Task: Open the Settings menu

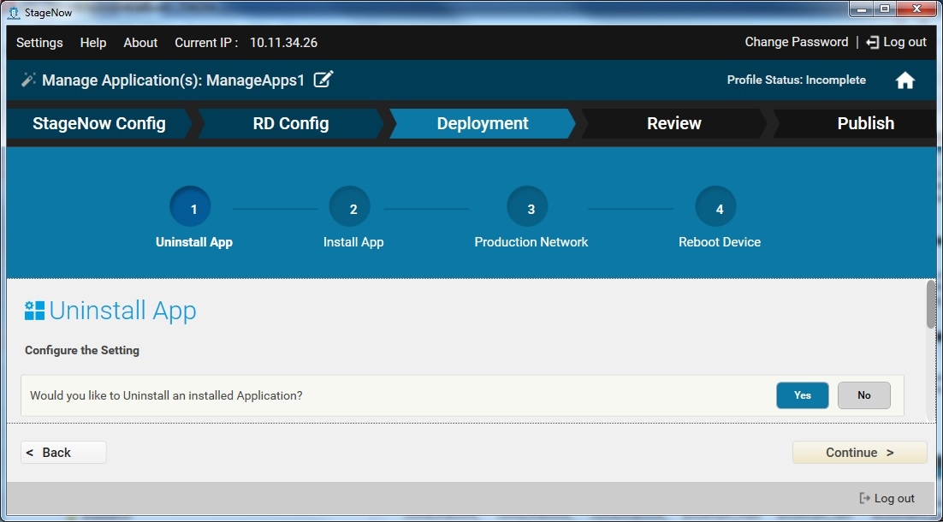Action: (x=39, y=43)
